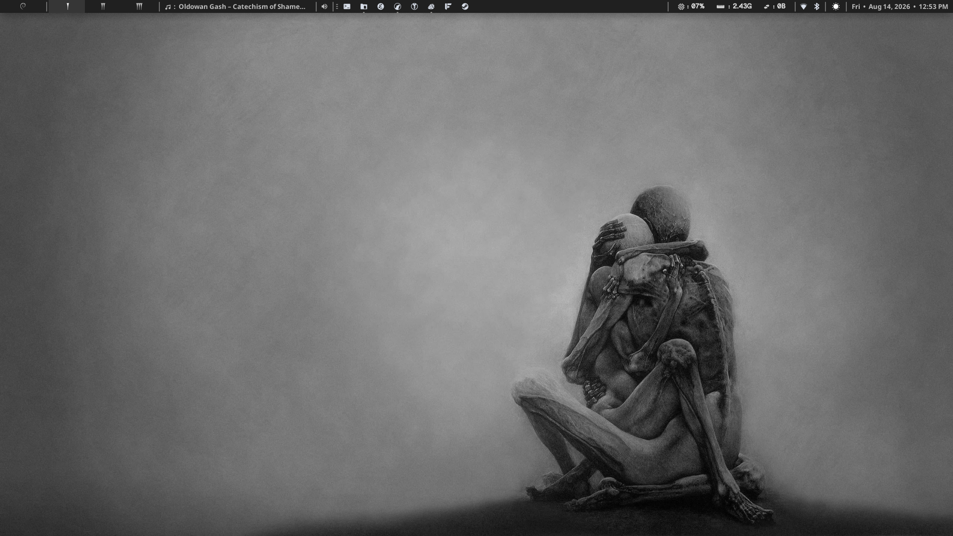Click the network transfer arrows icon
This screenshot has width=953, height=536.
(767, 6)
